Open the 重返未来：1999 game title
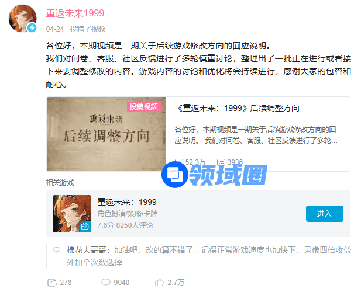The width and height of the screenshot is (361, 292). pyautogui.click(x=127, y=202)
